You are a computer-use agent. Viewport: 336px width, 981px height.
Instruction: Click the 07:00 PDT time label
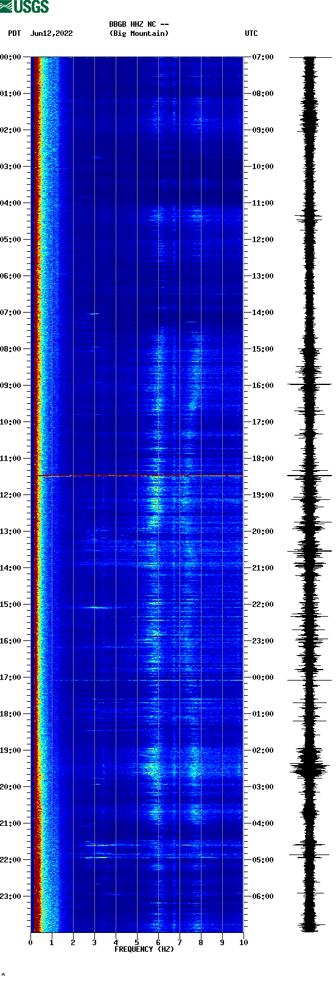pos(11,313)
